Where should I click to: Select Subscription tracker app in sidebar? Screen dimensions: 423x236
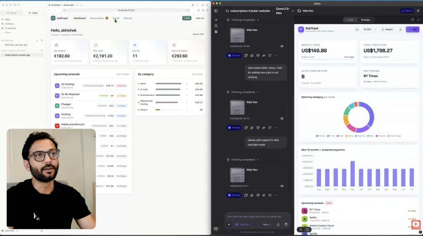pyautogui.click(x=21, y=55)
